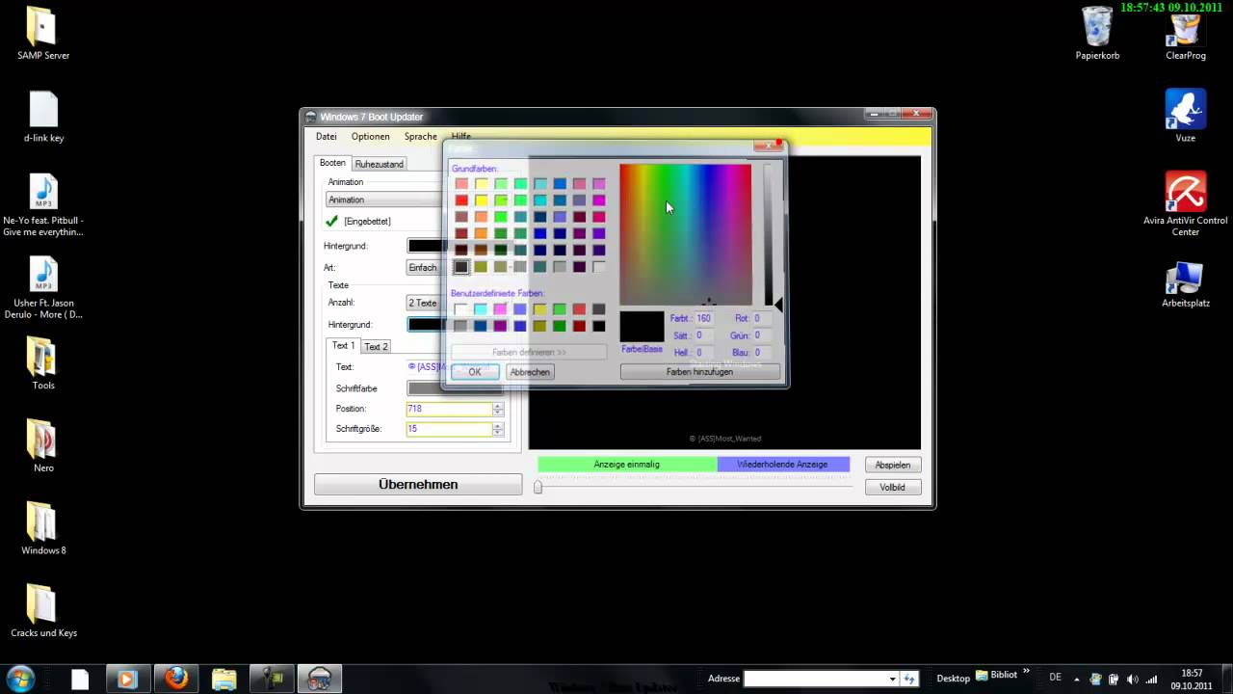Click the Rot value field
The width and height of the screenshot is (1233, 694).
[x=762, y=318]
